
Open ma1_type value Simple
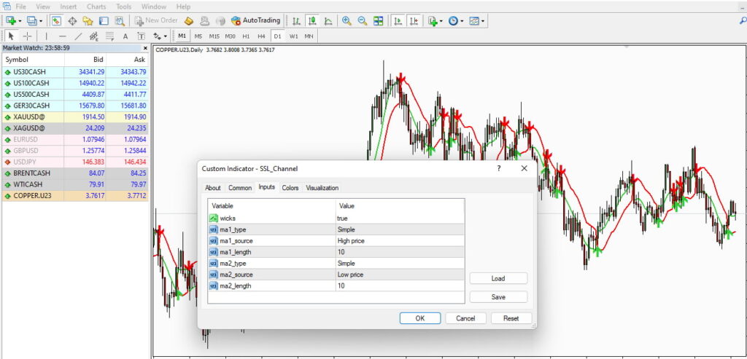pyautogui.click(x=400, y=229)
